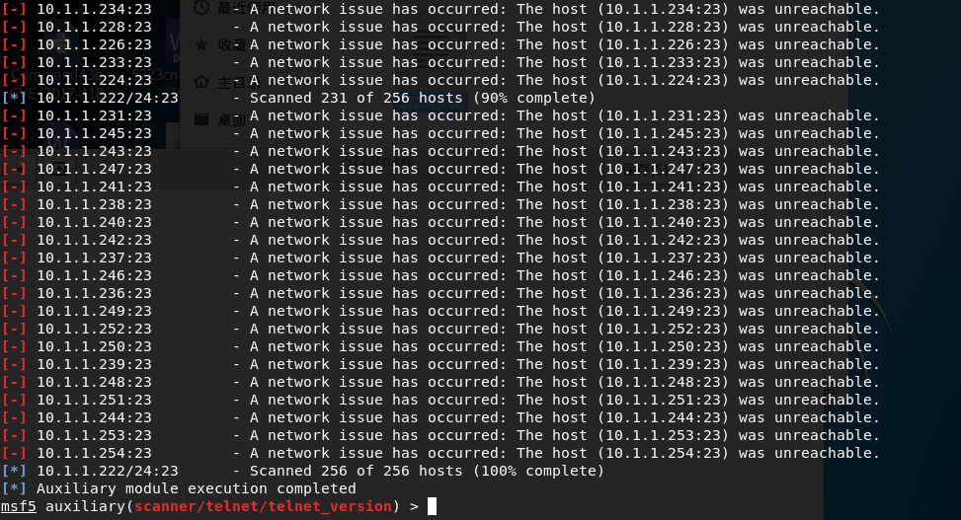Click 'Scanned 256 of 256 hosts' status text
Image resolution: width=961 pixels, height=520 pixels.
coord(357,471)
